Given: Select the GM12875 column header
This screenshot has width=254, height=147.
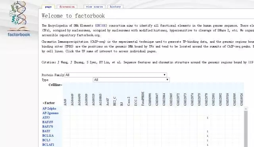Looking at the screenshot, I should 199,99.
